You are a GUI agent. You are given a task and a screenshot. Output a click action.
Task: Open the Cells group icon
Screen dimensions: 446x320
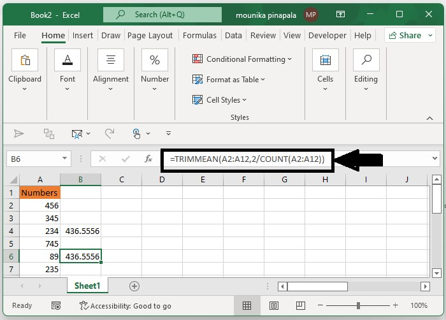[x=326, y=60]
